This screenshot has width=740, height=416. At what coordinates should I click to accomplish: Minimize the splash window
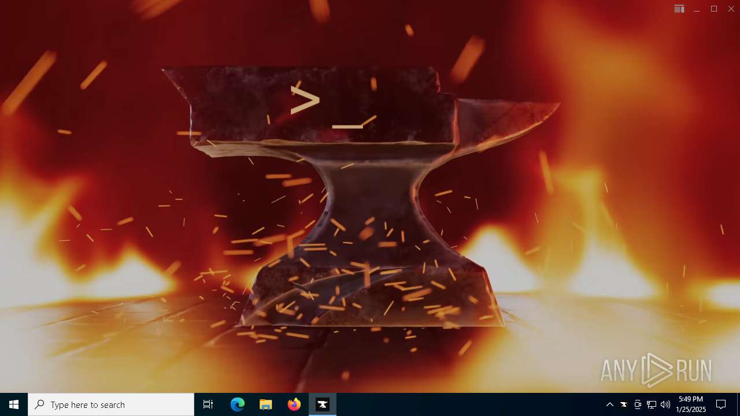tap(697, 9)
